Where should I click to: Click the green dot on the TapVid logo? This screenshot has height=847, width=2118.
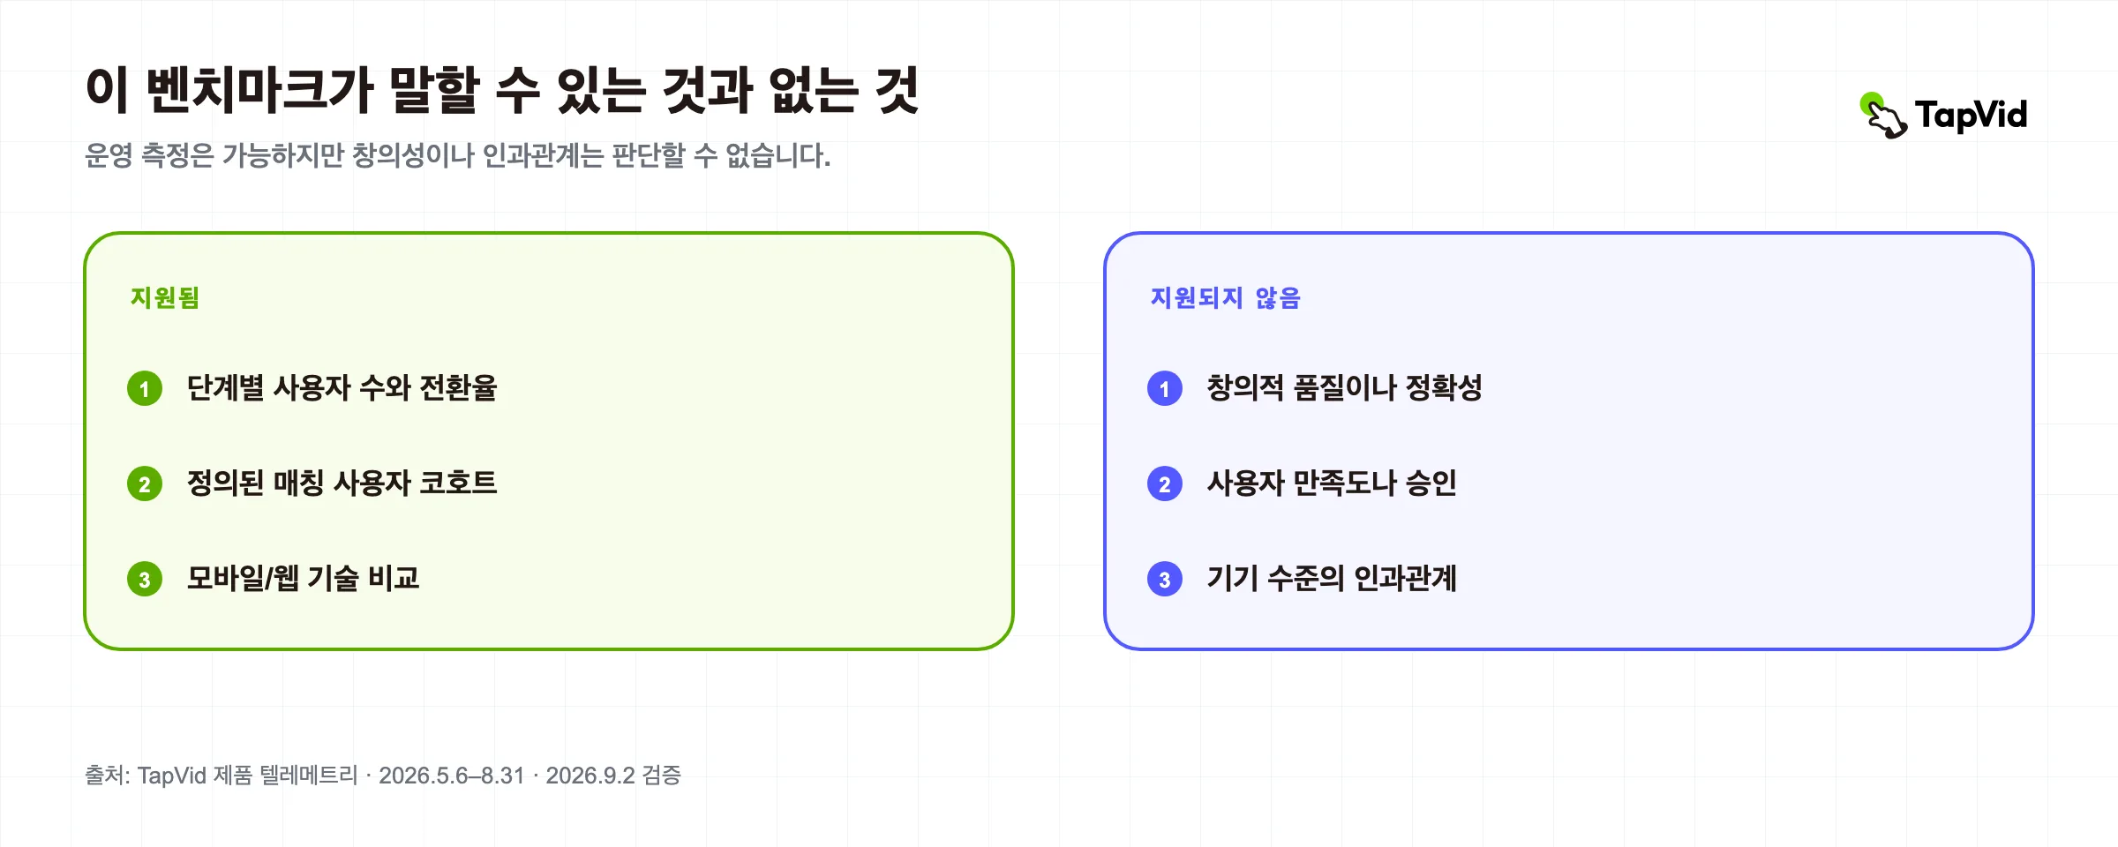tap(1870, 102)
